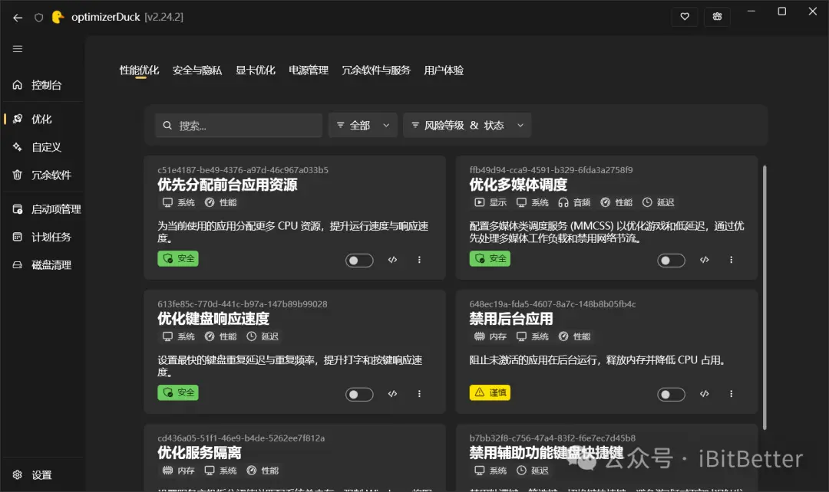Image resolution: width=829 pixels, height=492 pixels.
Task: Click 性能 tag on 优化服务隔离 card
Action: point(263,471)
